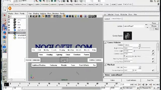Expand the selected camera1 node in Outliner

pos(9,33)
